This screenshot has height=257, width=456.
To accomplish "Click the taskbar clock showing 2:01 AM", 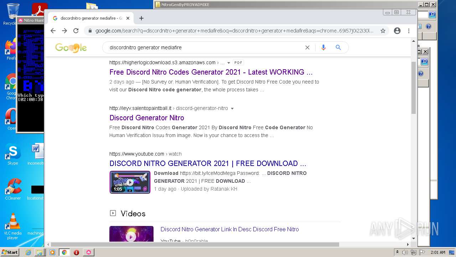I will point(438,252).
